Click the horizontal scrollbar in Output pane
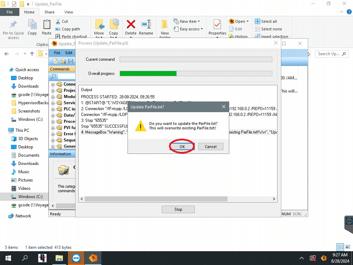Screen dimensions: 353x265 tap(156, 199)
